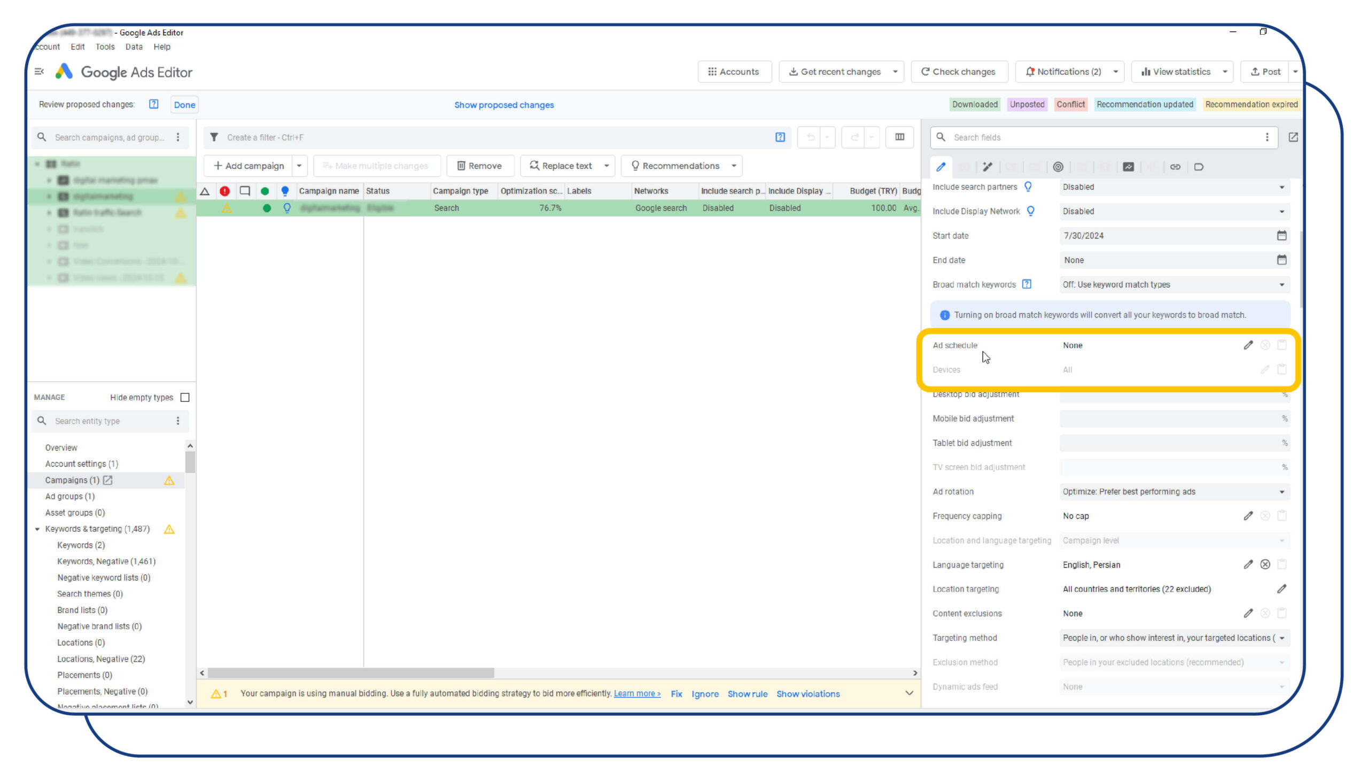1368x774 pixels.
Task: Edit Ad schedule pencil icon
Action: coord(1248,345)
